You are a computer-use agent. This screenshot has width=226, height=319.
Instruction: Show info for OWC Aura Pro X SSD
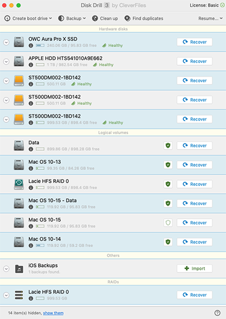[31, 45]
